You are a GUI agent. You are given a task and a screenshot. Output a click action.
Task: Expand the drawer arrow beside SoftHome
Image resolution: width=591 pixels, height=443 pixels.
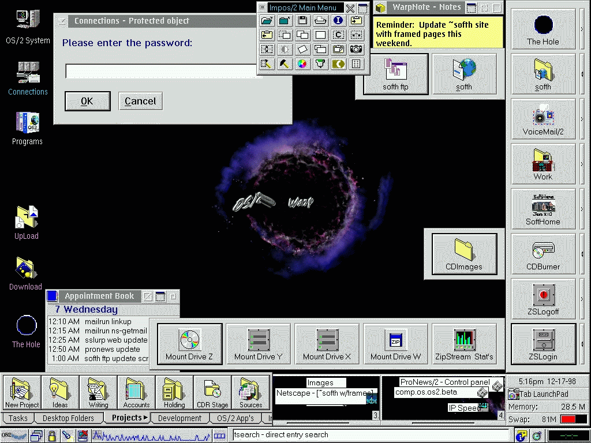point(582,209)
